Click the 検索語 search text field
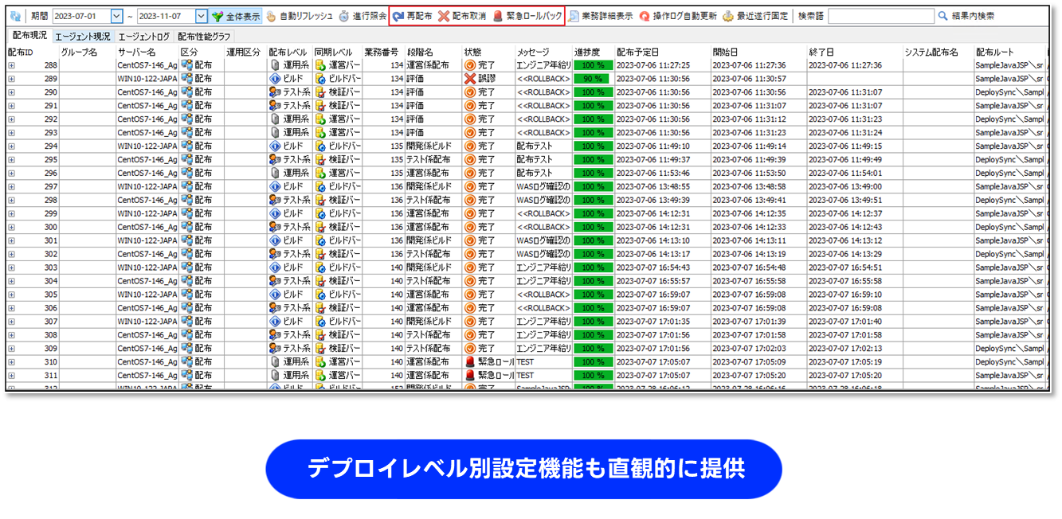Image resolution: width=1062 pixels, height=519 pixels. pyautogui.click(x=881, y=16)
